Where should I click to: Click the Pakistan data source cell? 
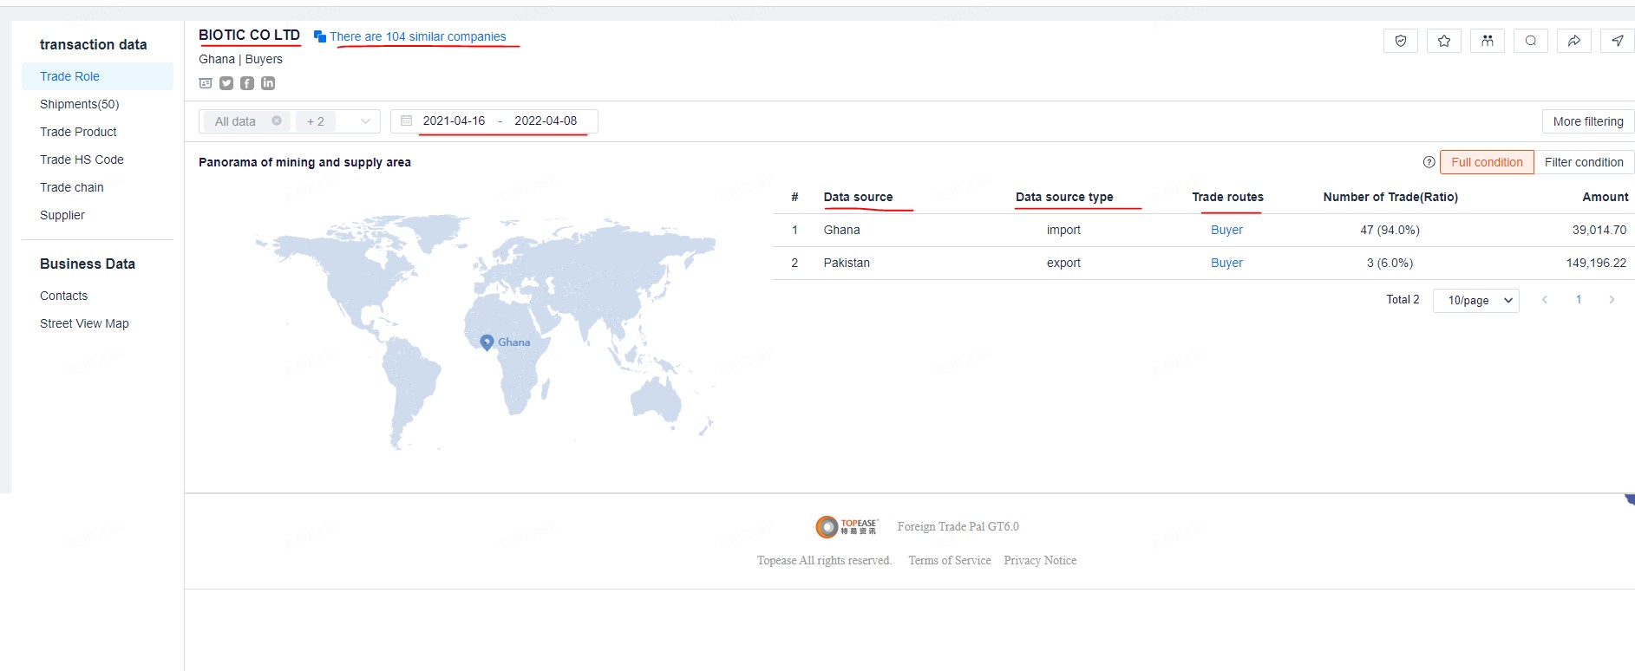(x=847, y=263)
